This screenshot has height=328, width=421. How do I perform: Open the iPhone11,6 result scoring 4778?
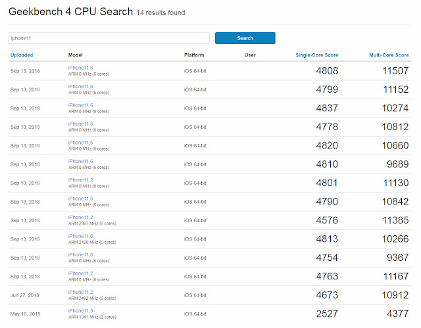(80, 124)
